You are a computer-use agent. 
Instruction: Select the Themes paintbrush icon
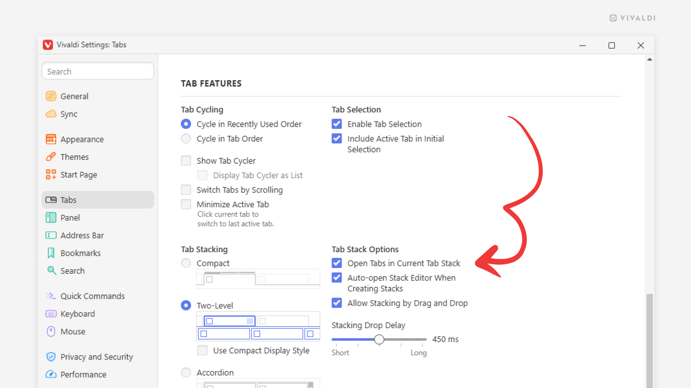pyautogui.click(x=51, y=157)
